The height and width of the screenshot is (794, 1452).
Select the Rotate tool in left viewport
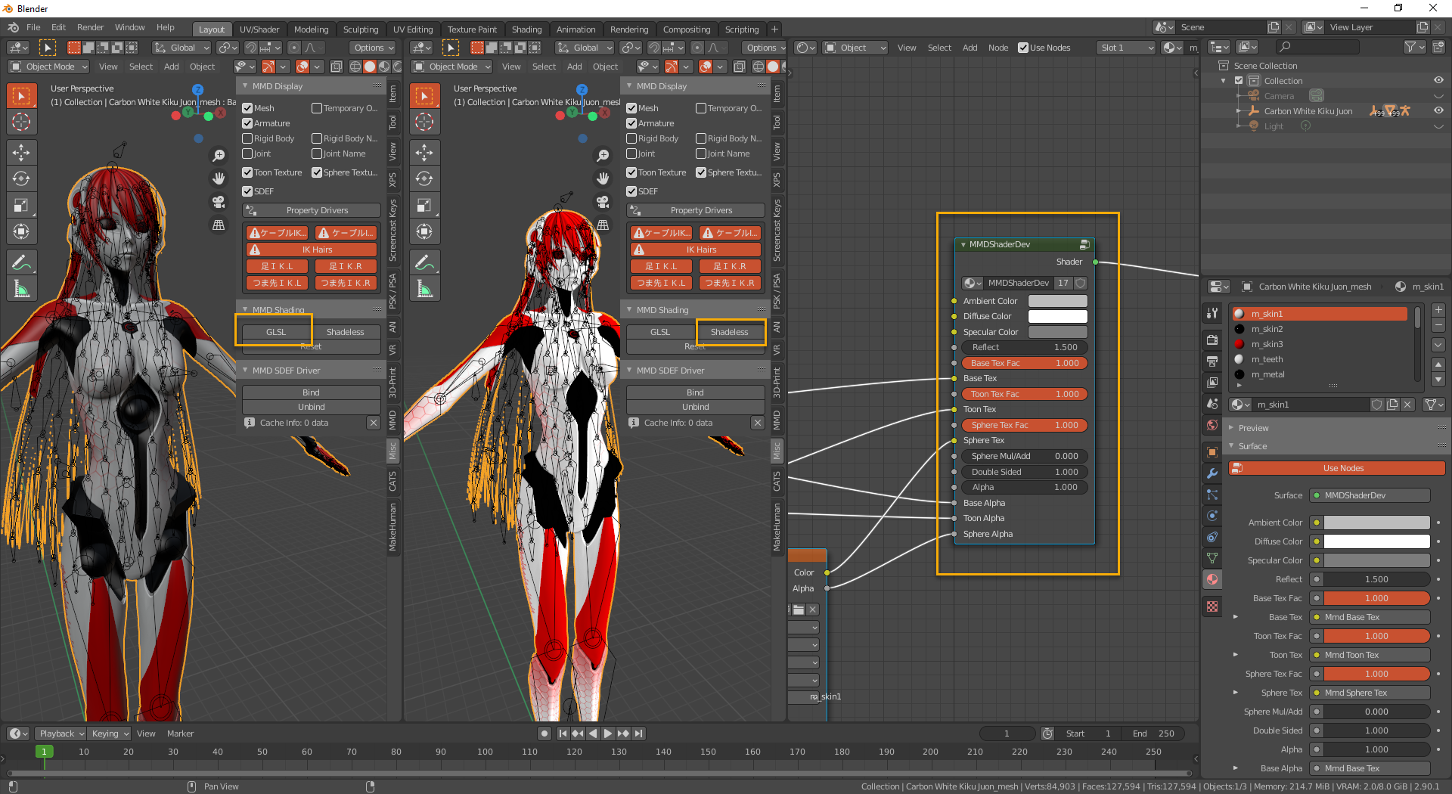coord(21,179)
